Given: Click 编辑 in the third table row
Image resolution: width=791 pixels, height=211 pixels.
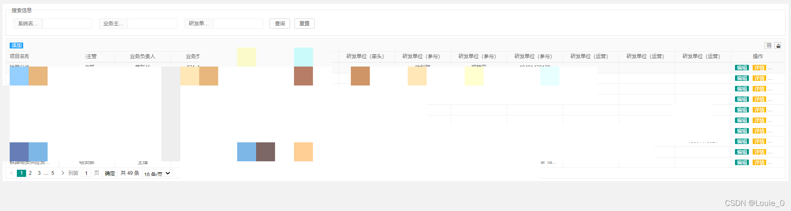Looking at the screenshot, I should (742, 89).
